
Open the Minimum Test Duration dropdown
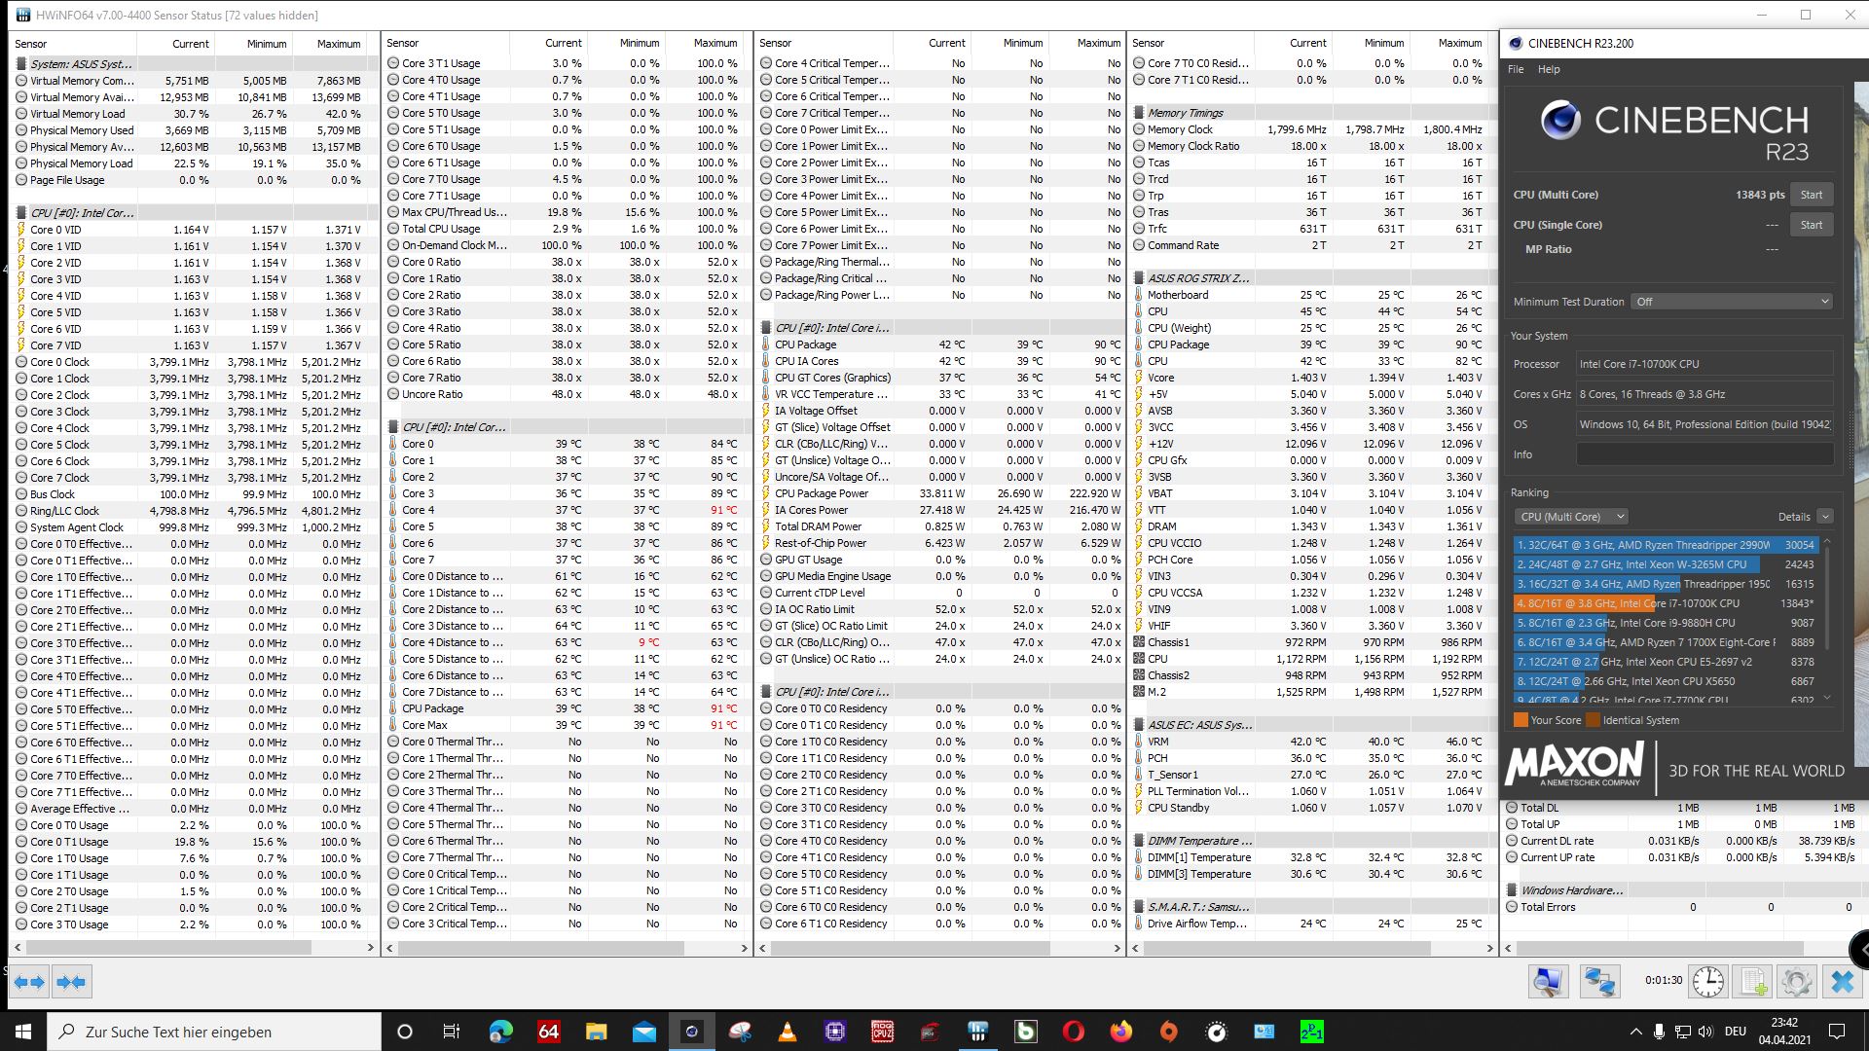1732,302
